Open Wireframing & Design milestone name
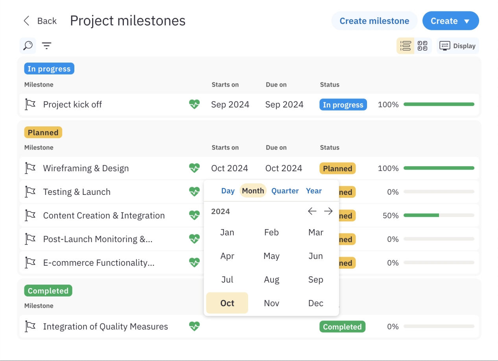Image resolution: width=498 pixels, height=361 pixels. click(86, 168)
